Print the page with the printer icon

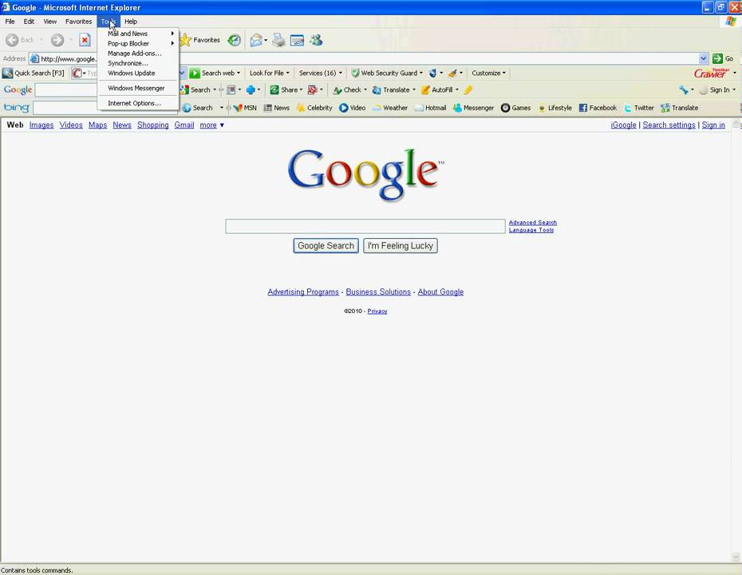(x=278, y=40)
